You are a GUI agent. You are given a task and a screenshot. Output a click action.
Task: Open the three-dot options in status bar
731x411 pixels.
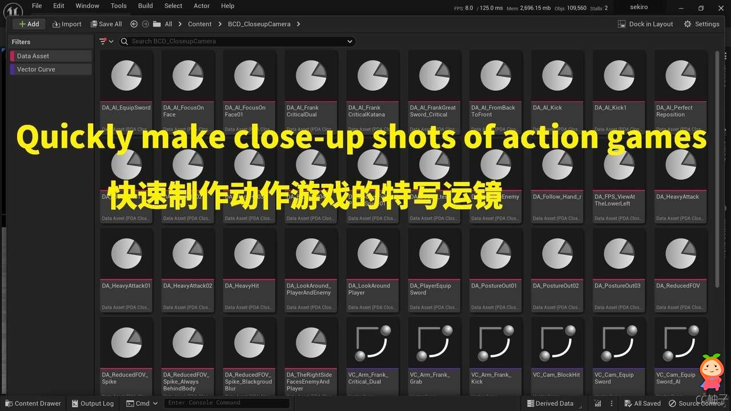tap(612, 404)
